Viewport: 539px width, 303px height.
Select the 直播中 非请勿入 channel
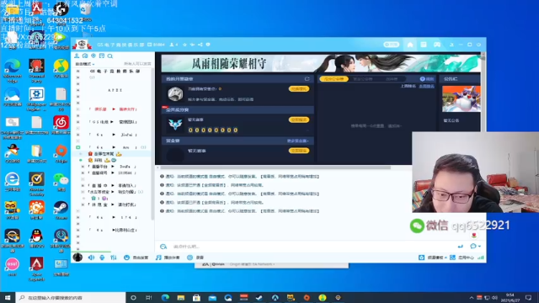[113, 185]
